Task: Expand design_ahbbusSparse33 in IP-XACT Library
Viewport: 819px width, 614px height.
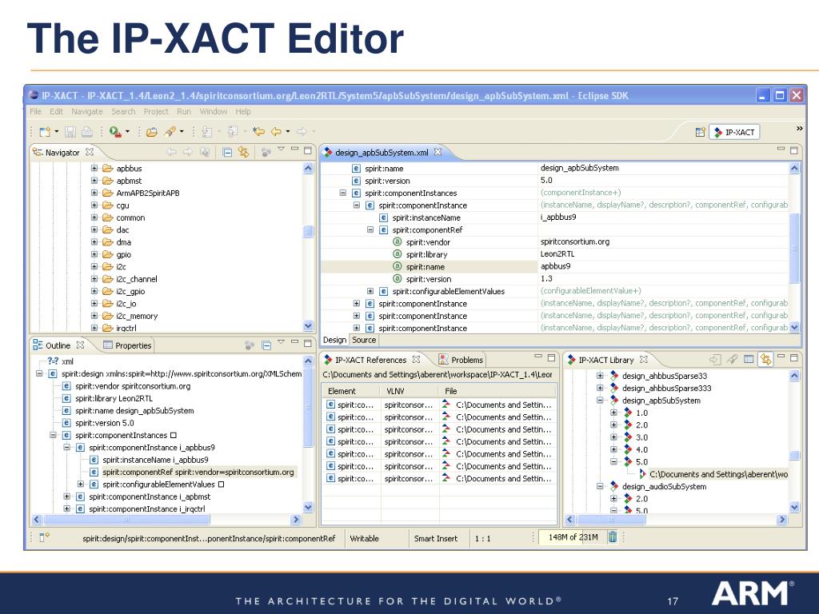Action: coord(600,376)
